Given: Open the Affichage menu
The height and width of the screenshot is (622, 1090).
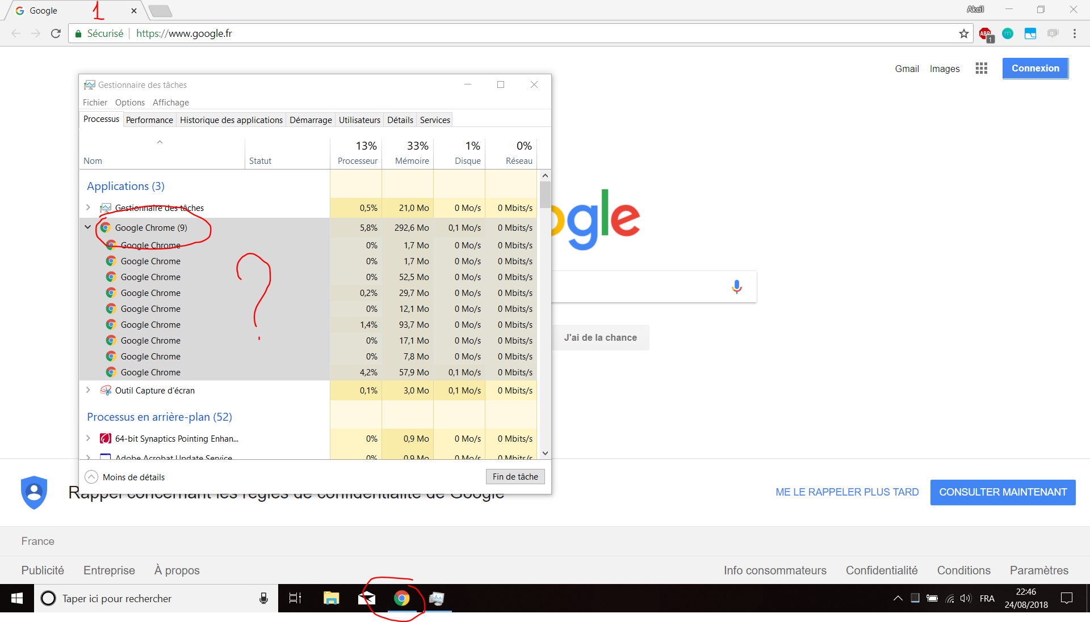Looking at the screenshot, I should pyautogui.click(x=171, y=103).
